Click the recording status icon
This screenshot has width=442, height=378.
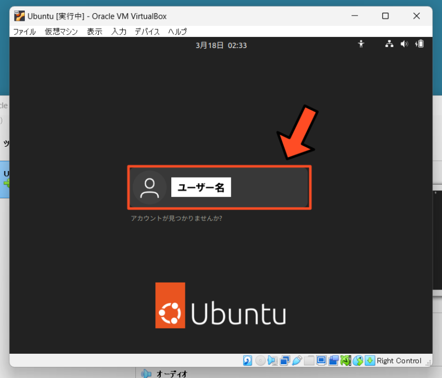tap(334, 360)
